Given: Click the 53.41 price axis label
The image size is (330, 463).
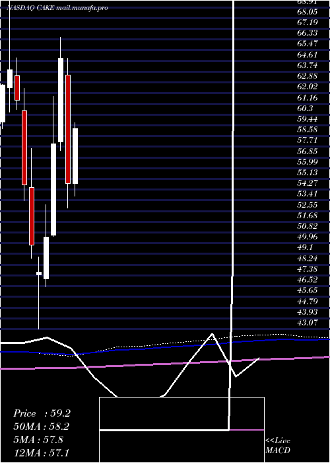Looking at the screenshot, I should coord(308,194).
